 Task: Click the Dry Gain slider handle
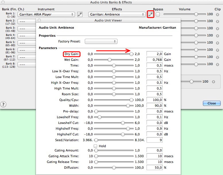[132, 54]
